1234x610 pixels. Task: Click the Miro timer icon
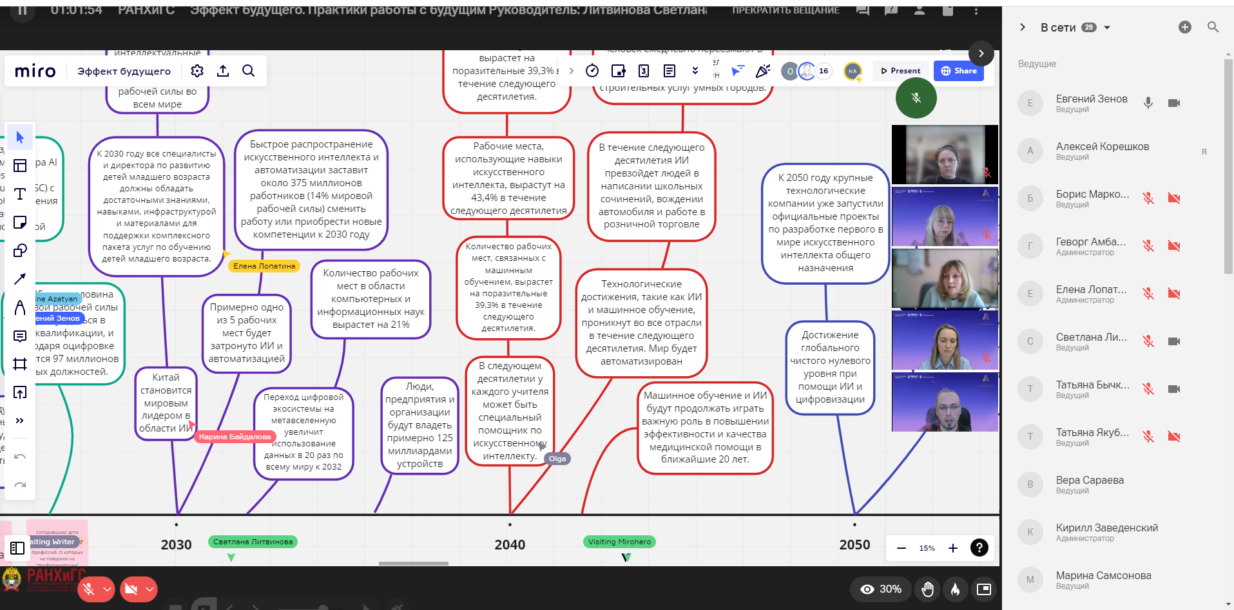click(592, 71)
